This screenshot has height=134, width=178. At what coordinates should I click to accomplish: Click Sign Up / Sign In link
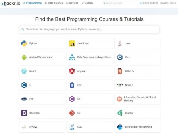coord(168,3)
